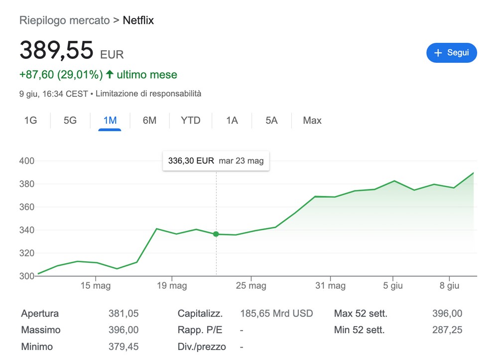Click the 400 y-axis price label

pyautogui.click(x=27, y=161)
